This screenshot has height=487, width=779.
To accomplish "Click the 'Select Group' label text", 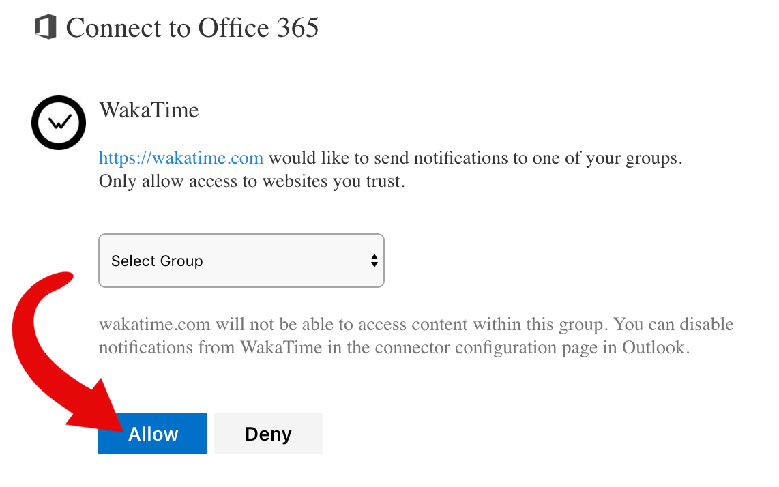I will (157, 261).
